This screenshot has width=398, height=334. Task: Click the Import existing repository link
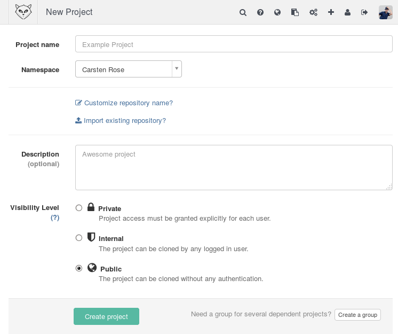click(x=124, y=121)
